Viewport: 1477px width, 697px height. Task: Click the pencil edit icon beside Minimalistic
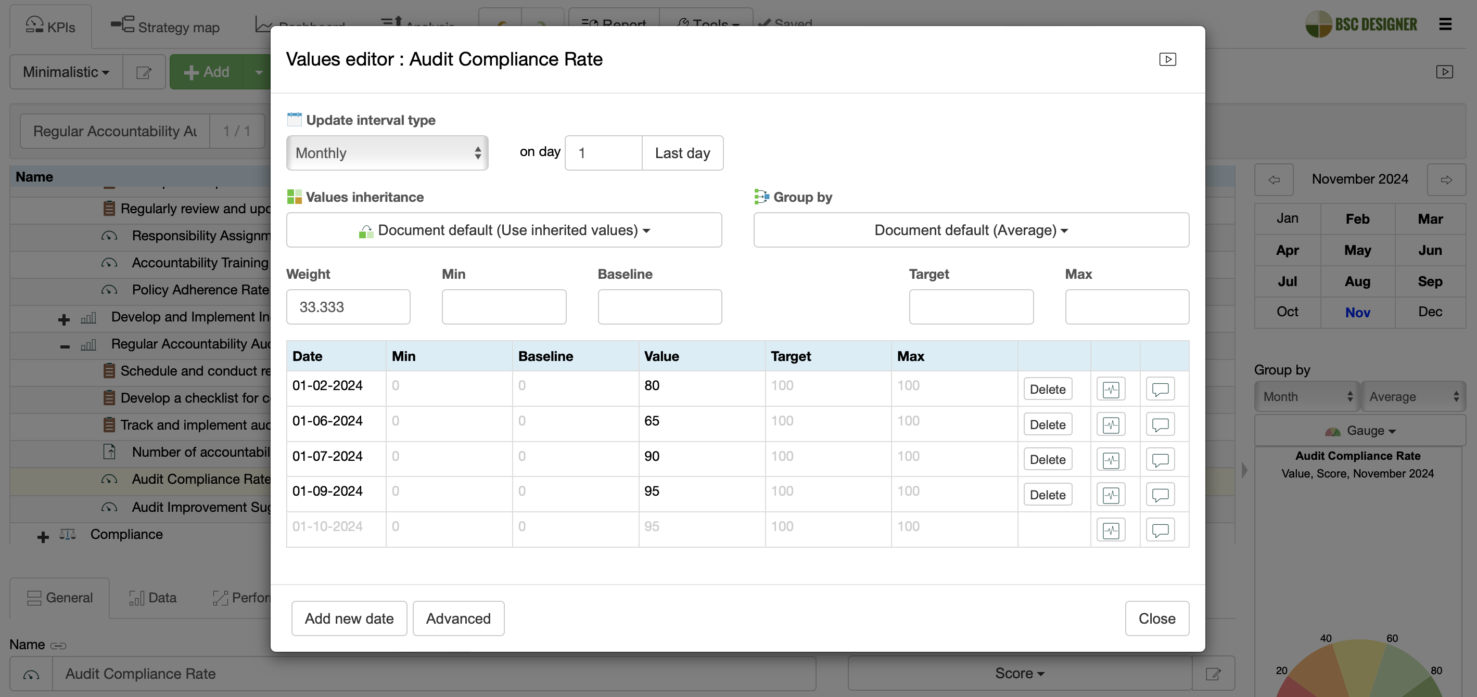[x=143, y=72]
